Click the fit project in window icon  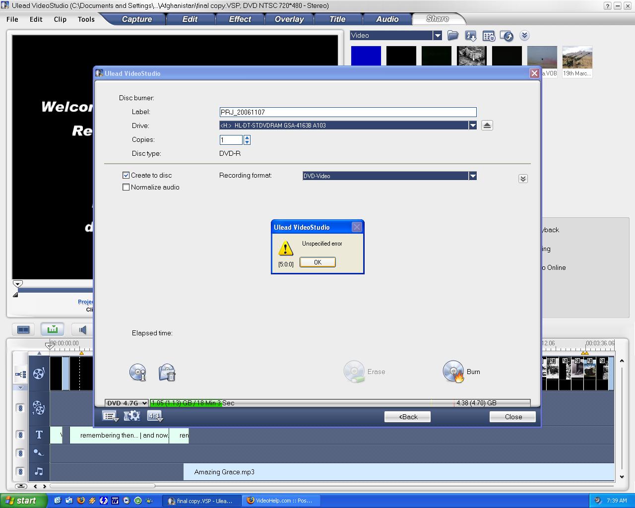point(21,486)
